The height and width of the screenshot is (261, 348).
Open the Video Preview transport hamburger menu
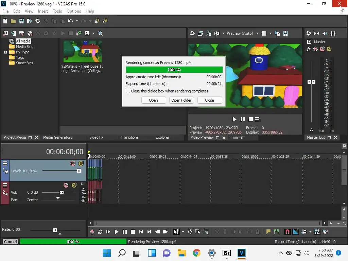(257, 119)
